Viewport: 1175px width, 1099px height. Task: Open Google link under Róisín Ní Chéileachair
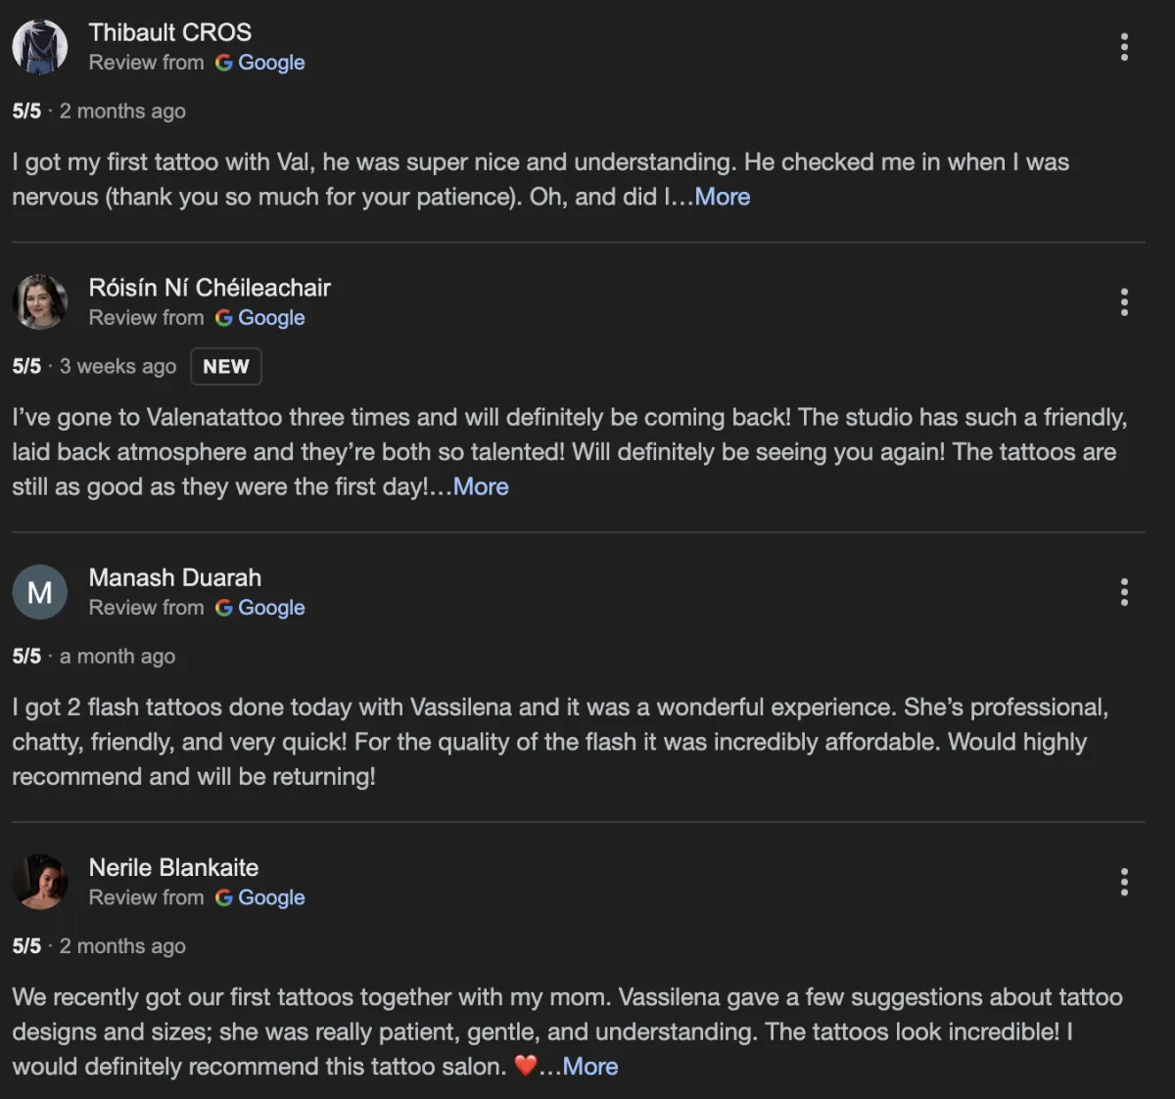click(260, 318)
